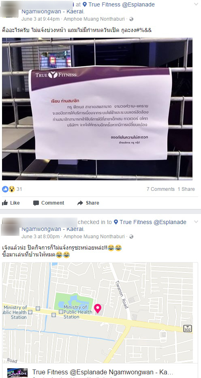Image resolution: width=201 pixels, height=378 pixels.
Task: Click the pink location pin on map
Action: pos(98,308)
